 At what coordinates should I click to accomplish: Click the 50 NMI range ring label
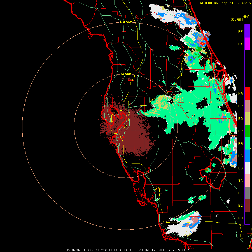(126, 74)
